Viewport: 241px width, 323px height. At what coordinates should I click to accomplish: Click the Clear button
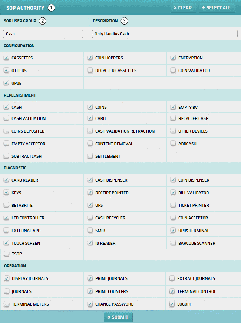coord(183,8)
